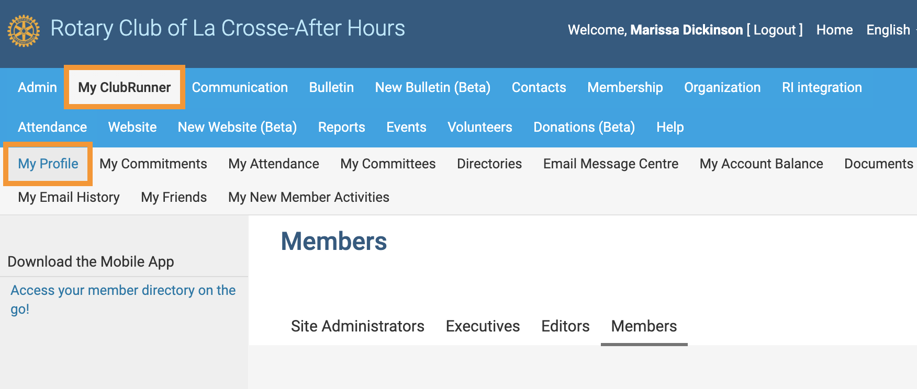Open the Communication menu

point(240,87)
